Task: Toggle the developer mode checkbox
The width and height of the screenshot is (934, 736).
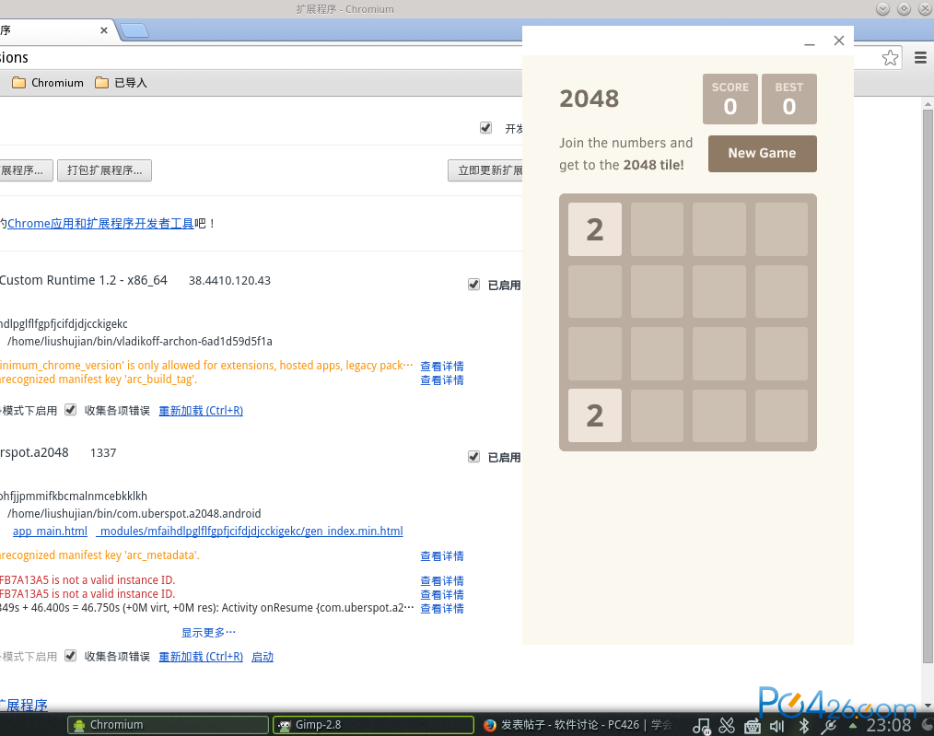Action: 485,128
